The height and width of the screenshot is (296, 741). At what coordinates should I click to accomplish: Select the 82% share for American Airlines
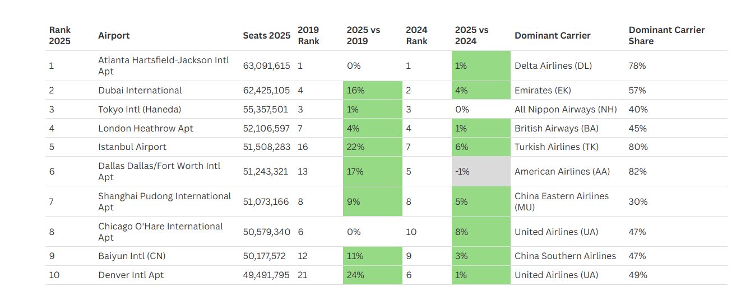[637, 171]
